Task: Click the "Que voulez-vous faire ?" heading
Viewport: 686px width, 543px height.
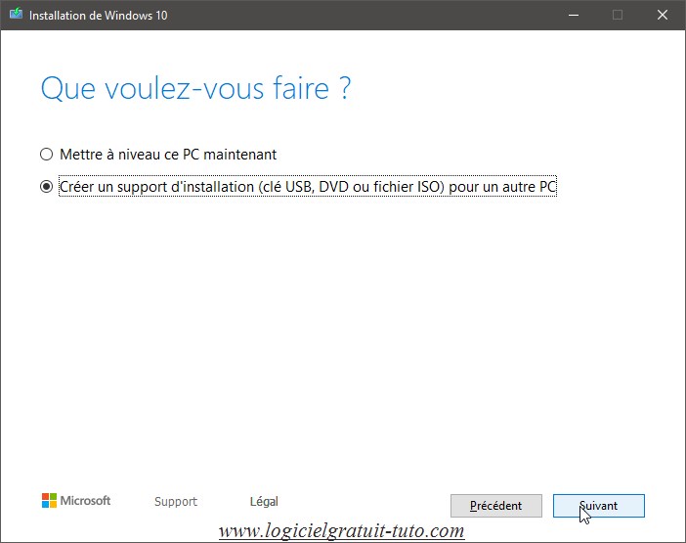Action: 195,88
